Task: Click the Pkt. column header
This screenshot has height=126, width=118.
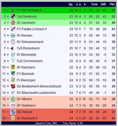Action: (112, 4)
